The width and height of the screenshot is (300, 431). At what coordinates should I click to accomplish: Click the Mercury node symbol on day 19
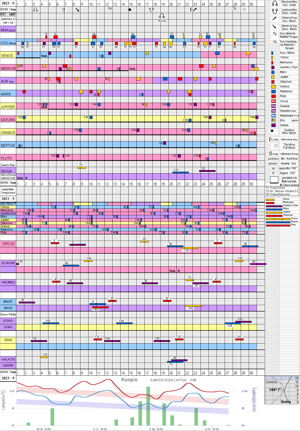tap(162, 16)
